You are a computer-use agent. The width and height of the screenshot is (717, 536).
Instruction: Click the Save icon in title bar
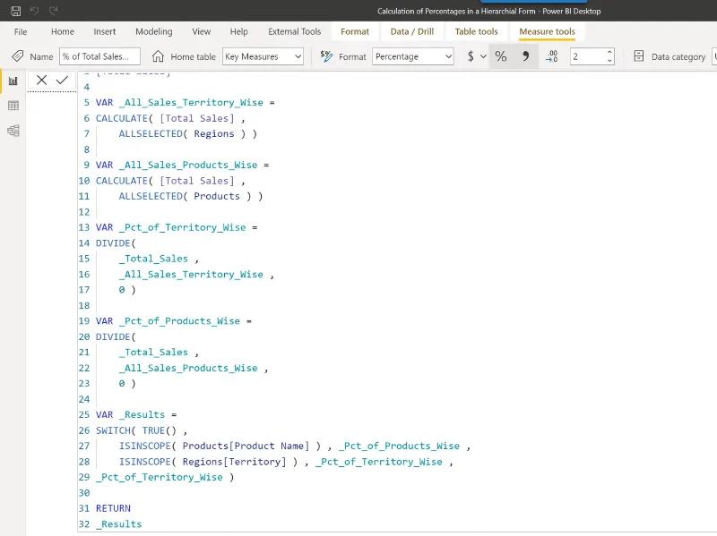15,11
